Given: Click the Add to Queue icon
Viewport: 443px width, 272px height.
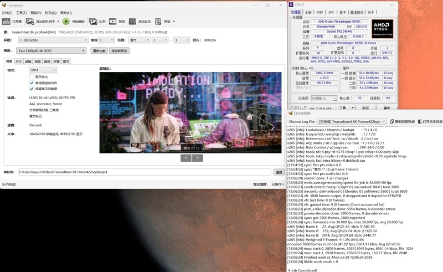Looking at the screenshot, I should (x=30, y=22).
